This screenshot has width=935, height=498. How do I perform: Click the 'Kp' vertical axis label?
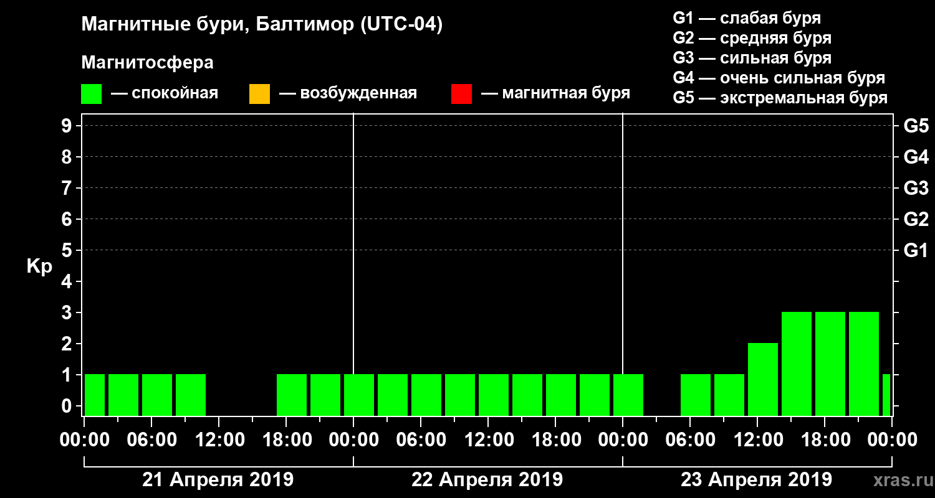(39, 266)
